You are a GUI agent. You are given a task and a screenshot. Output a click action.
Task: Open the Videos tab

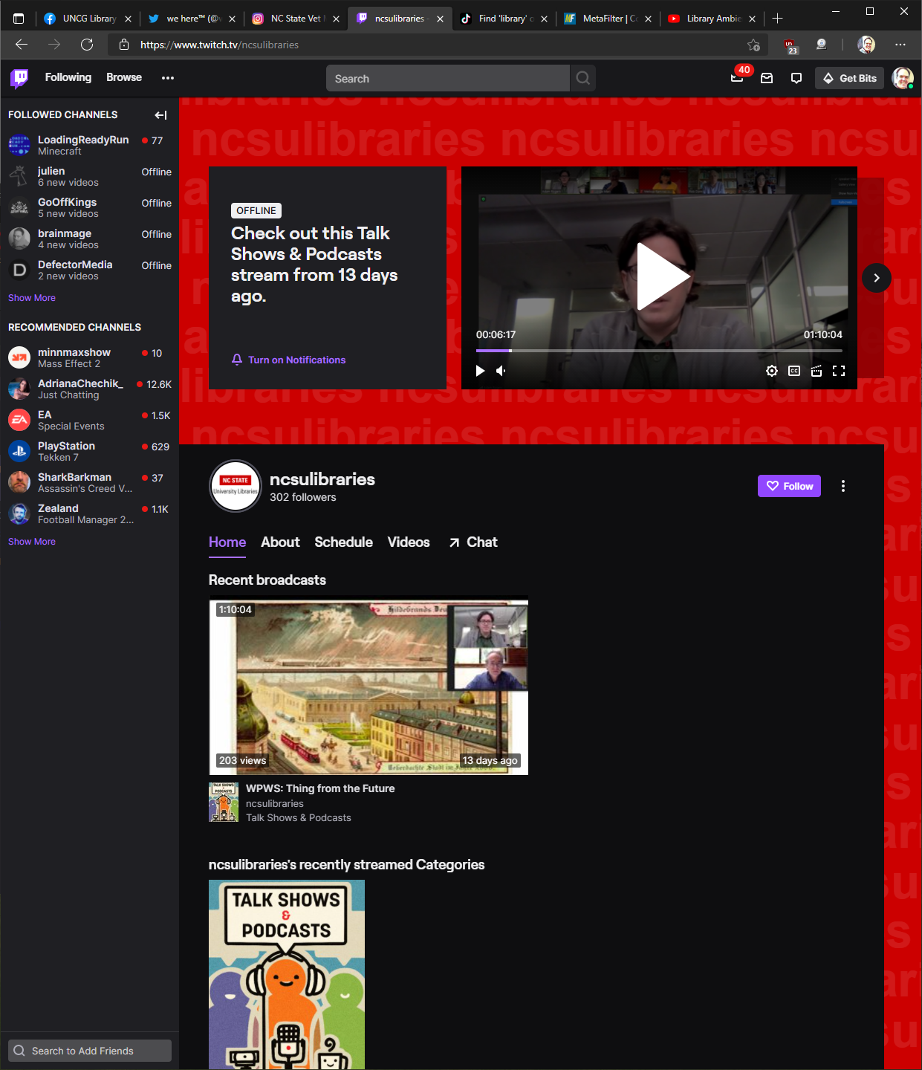pos(409,542)
